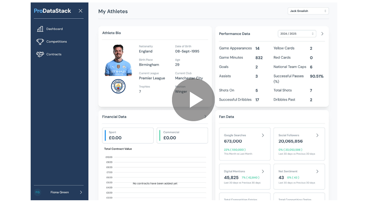This screenshot has height=203, width=368.
Task: Open the Social Followers card arrow
Action: coord(317,135)
